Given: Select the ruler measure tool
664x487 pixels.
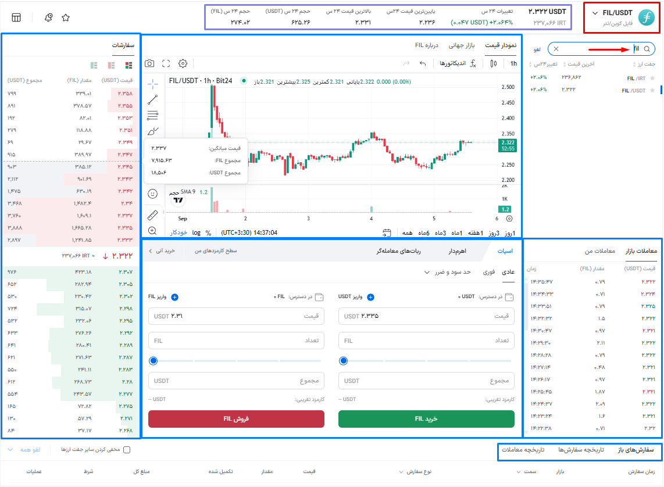Looking at the screenshot, I should [153, 215].
